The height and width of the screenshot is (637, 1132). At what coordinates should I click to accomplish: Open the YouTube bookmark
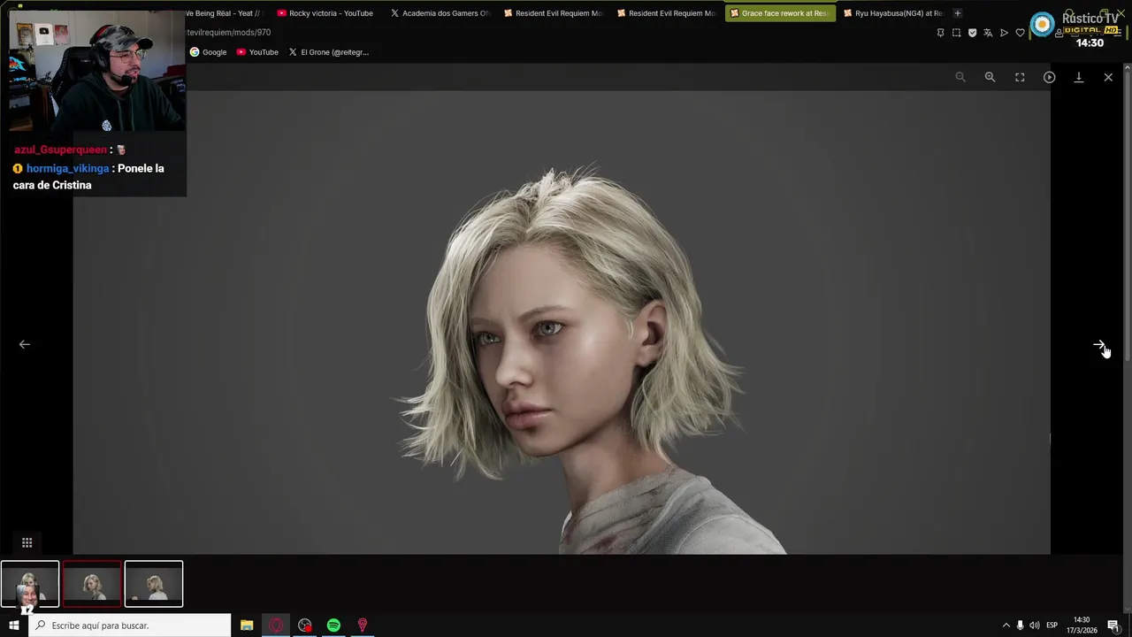tap(257, 52)
